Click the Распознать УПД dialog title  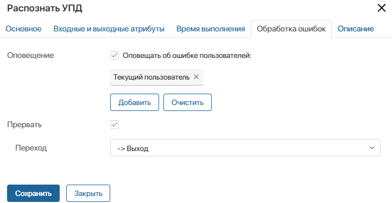(45, 8)
